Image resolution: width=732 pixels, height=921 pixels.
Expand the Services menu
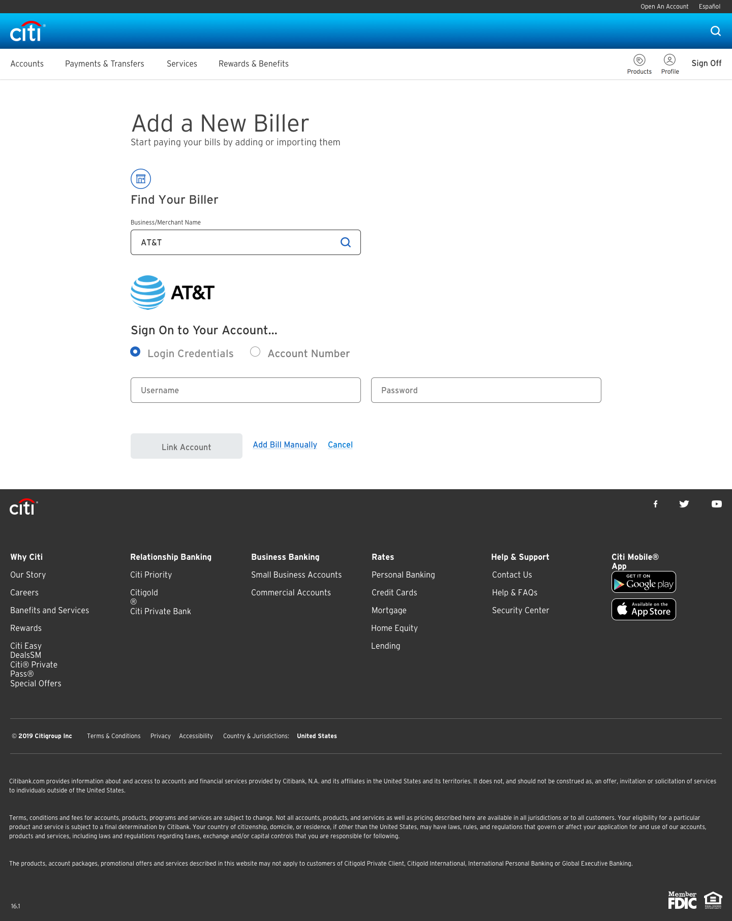tap(182, 64)
